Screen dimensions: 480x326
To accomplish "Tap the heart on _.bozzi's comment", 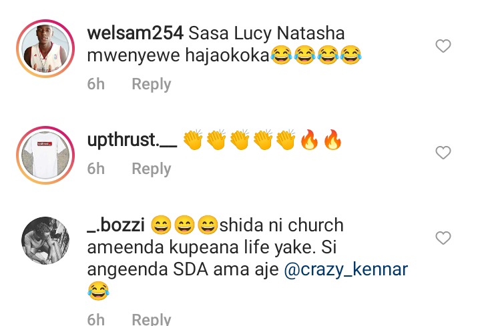I will tap(443, 237).
